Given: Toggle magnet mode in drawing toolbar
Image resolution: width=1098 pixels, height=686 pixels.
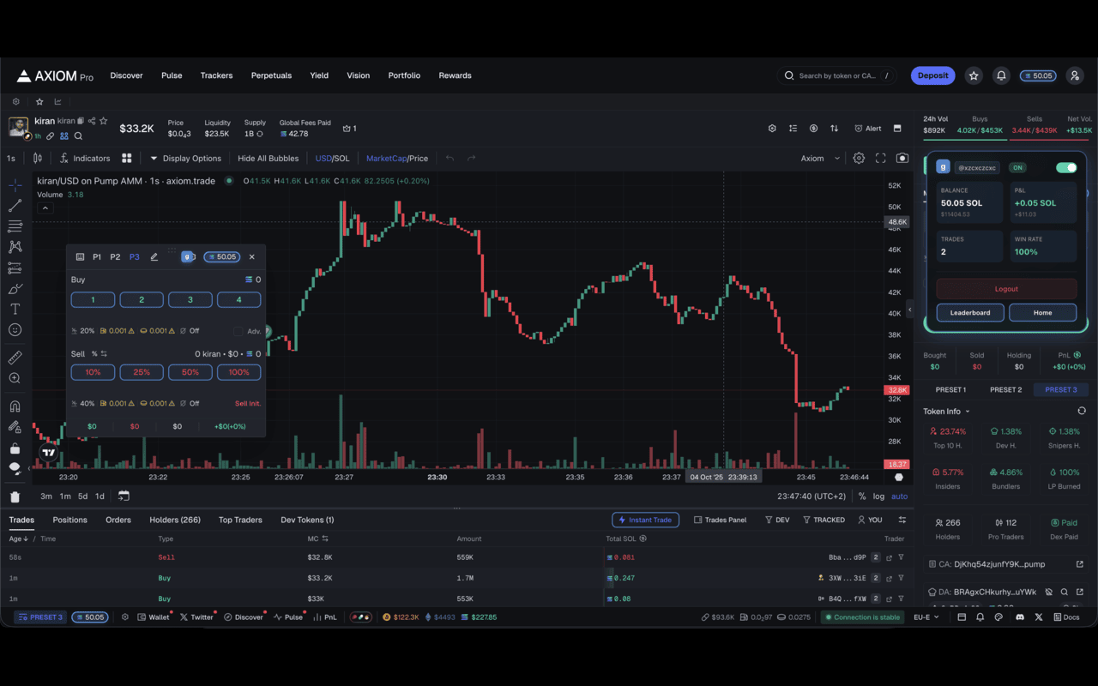Looking at the screenshot, I should tap(15, 406).
